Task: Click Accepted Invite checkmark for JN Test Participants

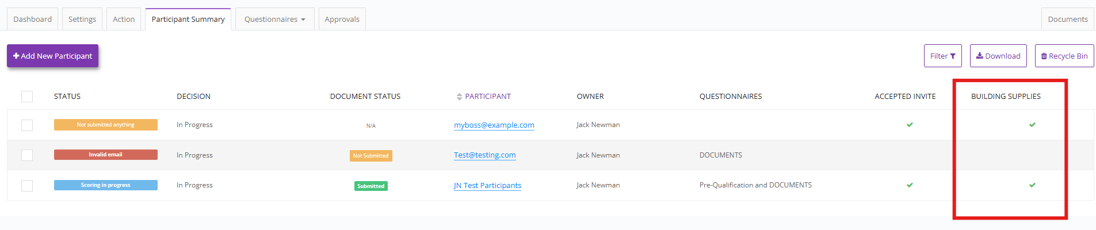Action: 910,185
